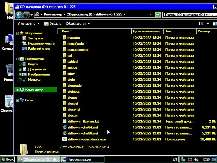Click the EN language indicator
Image resolution: width=217 pixels, height=163 pixels.
coord(175,159)
